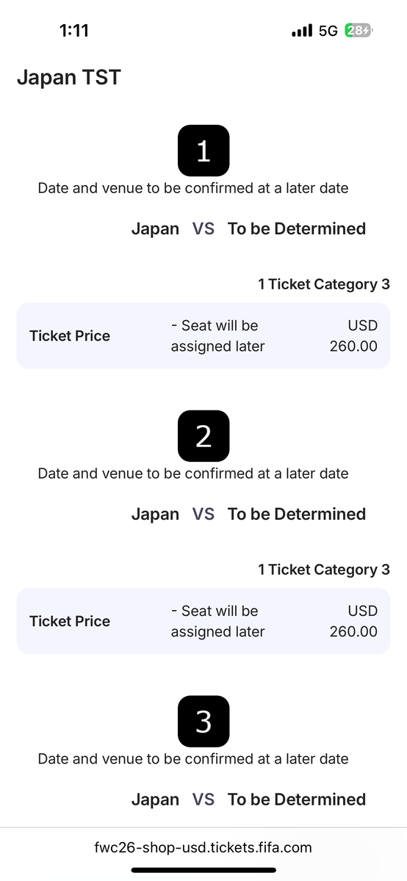Viewport: 407px width, 881px height.
Task: Tap the battery indicator in status bar
Action: (359, 31)
